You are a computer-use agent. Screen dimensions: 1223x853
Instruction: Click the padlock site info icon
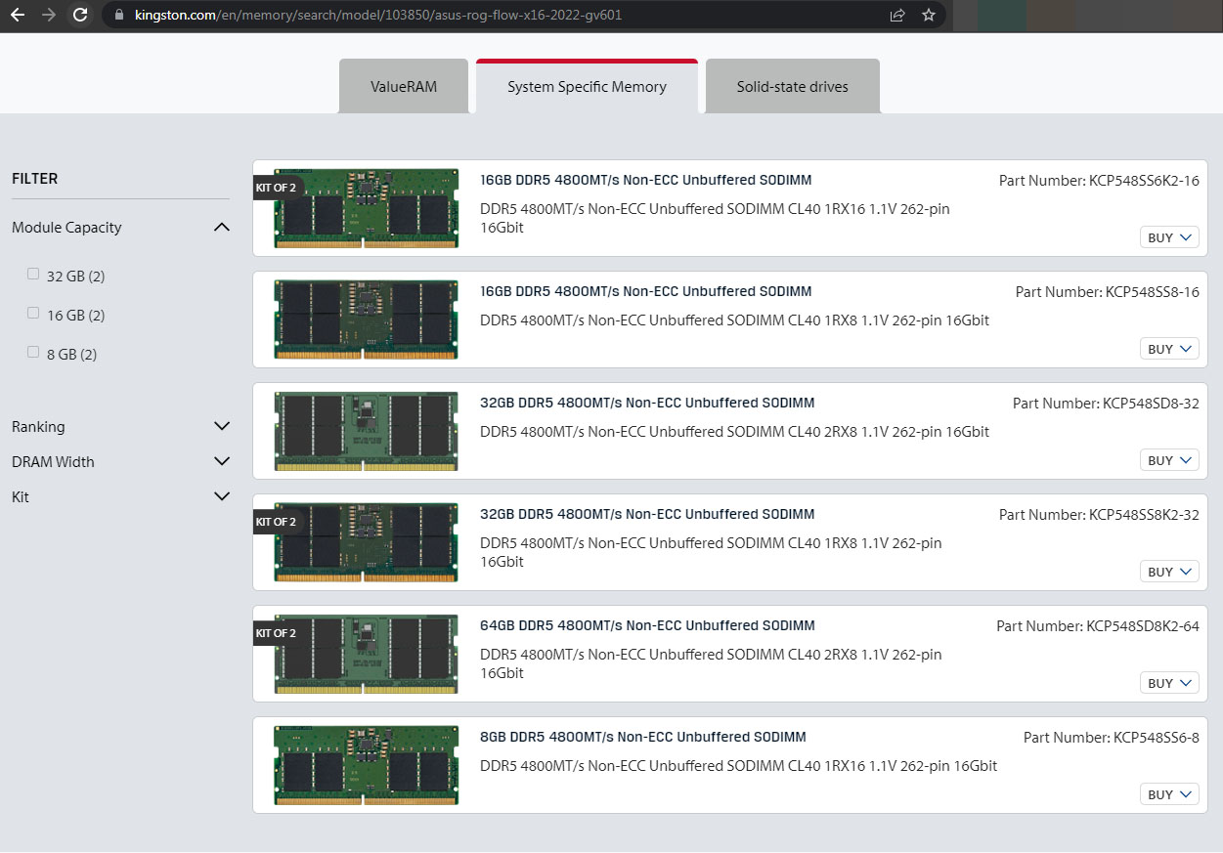pyautogui.click(x=119, y=15)
